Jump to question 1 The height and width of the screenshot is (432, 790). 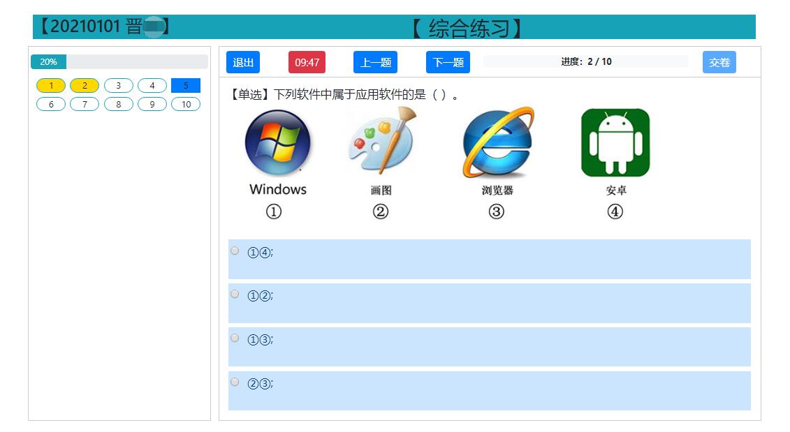coord(51,86)
